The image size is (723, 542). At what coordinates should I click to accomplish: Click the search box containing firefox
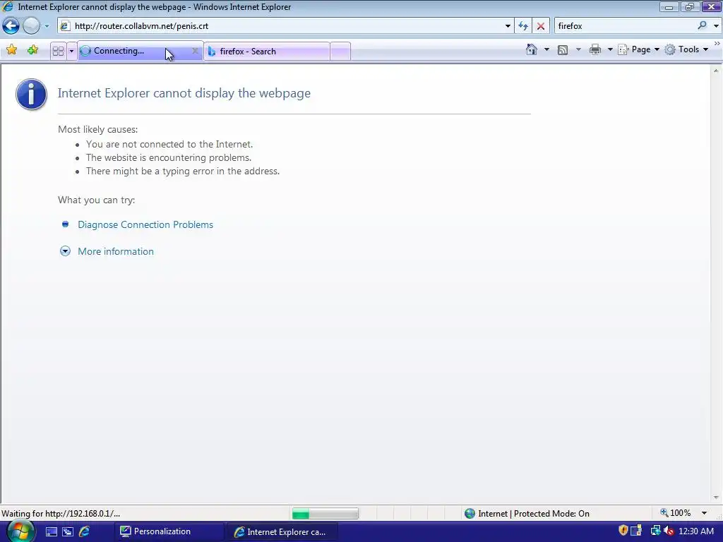tap(625, 26)
